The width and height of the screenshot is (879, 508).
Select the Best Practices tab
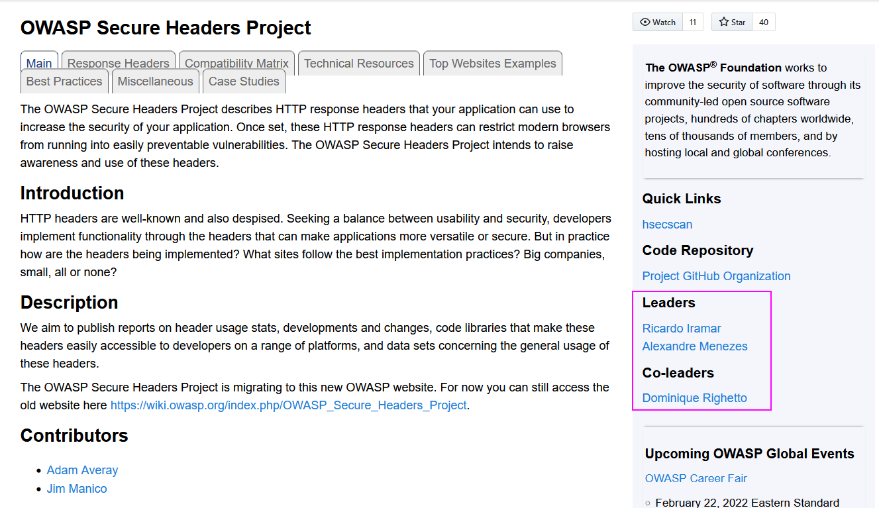tap(64, 81)
